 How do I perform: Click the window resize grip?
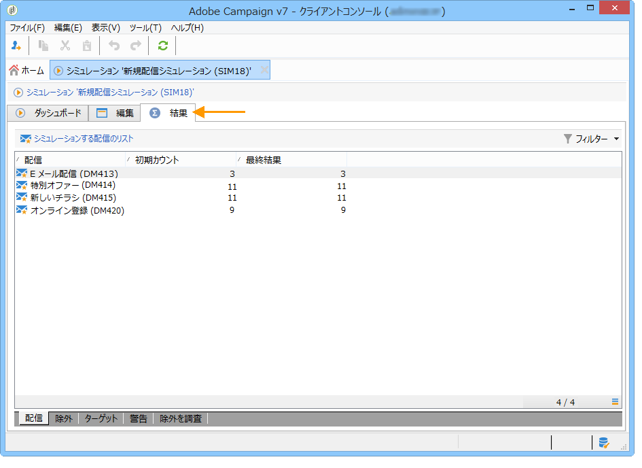(x=624, y=447)
